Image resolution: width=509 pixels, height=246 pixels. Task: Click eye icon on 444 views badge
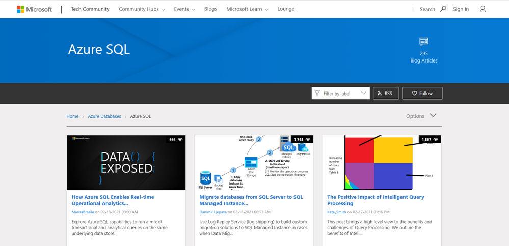pyautogui.click(x=180, y=139)
